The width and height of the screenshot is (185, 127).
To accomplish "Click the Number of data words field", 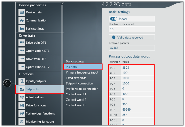I will click(x=131, y=29).
